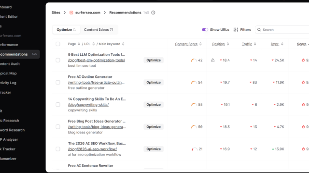
Task: Open the Recommendations info icon
Action: click(x=153, y=12)
